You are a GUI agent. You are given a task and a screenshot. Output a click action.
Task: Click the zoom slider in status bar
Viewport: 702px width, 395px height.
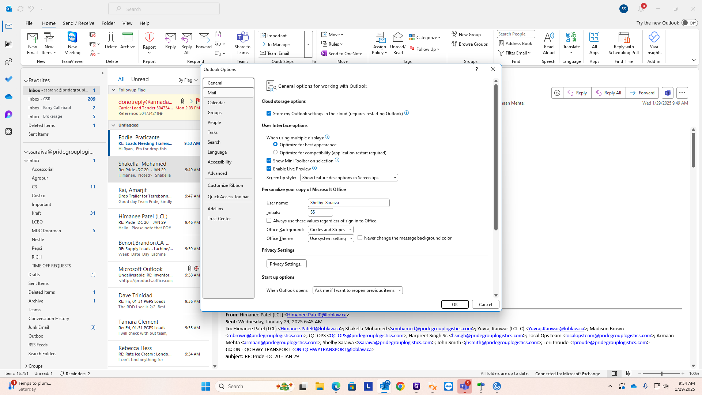661,373
